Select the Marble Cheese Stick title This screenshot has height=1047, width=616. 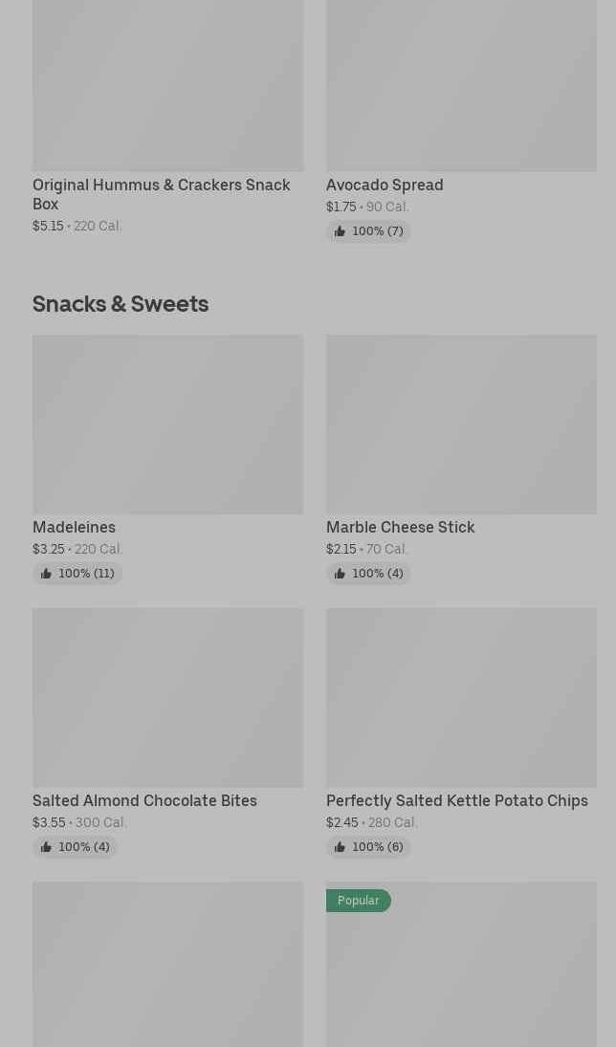[400, 527]
